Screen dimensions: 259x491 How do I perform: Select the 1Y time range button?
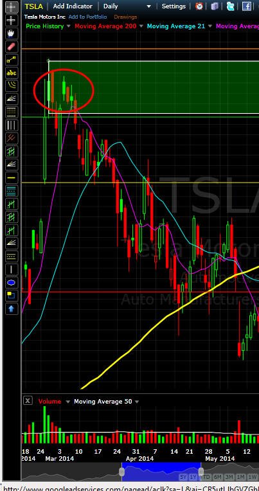click(x=194, y=477)
